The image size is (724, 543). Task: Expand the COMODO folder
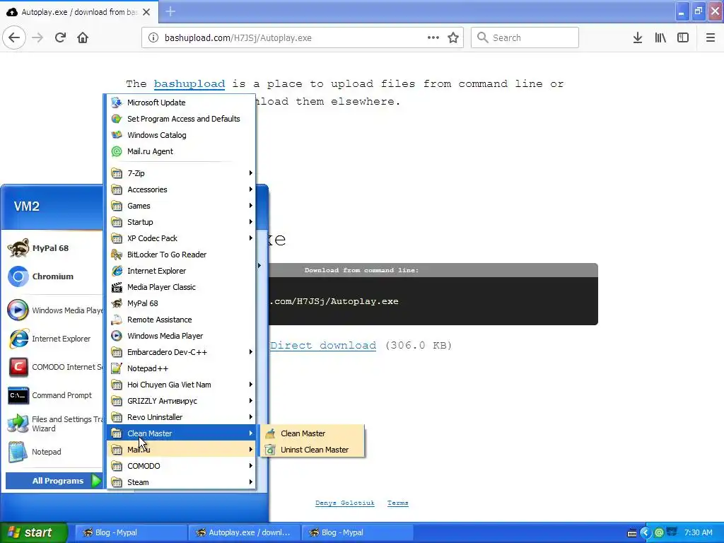181,466
